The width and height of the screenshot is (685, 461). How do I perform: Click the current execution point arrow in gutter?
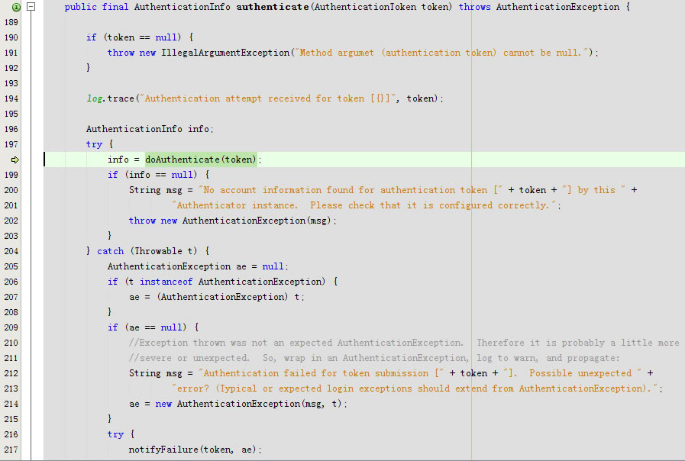pos(15,160)
